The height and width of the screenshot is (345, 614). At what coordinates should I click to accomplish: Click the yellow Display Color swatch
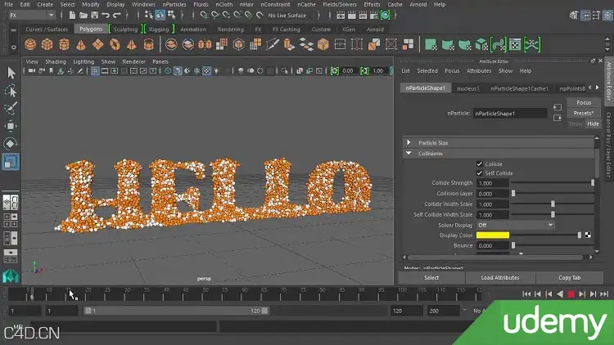(493, 235)
